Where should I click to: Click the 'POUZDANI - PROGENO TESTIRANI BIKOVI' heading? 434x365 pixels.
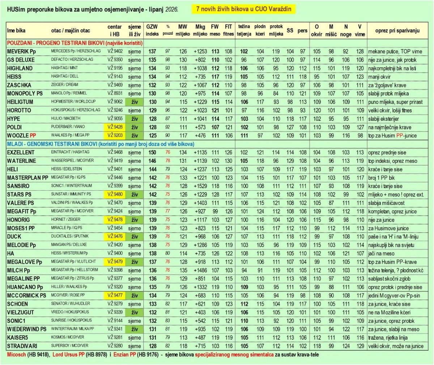click(x=75, y=43)
